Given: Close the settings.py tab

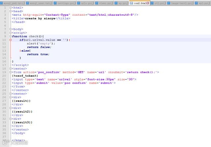Looking at the screenshot, I should (75, 3).
